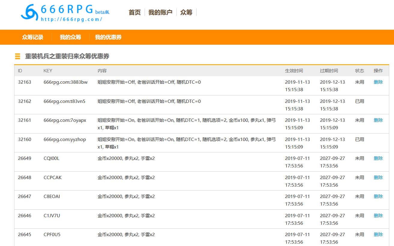Viewport: 394px width, 246px height.
Task: Switch to the 我的众筹 tab
Action: 71,37
